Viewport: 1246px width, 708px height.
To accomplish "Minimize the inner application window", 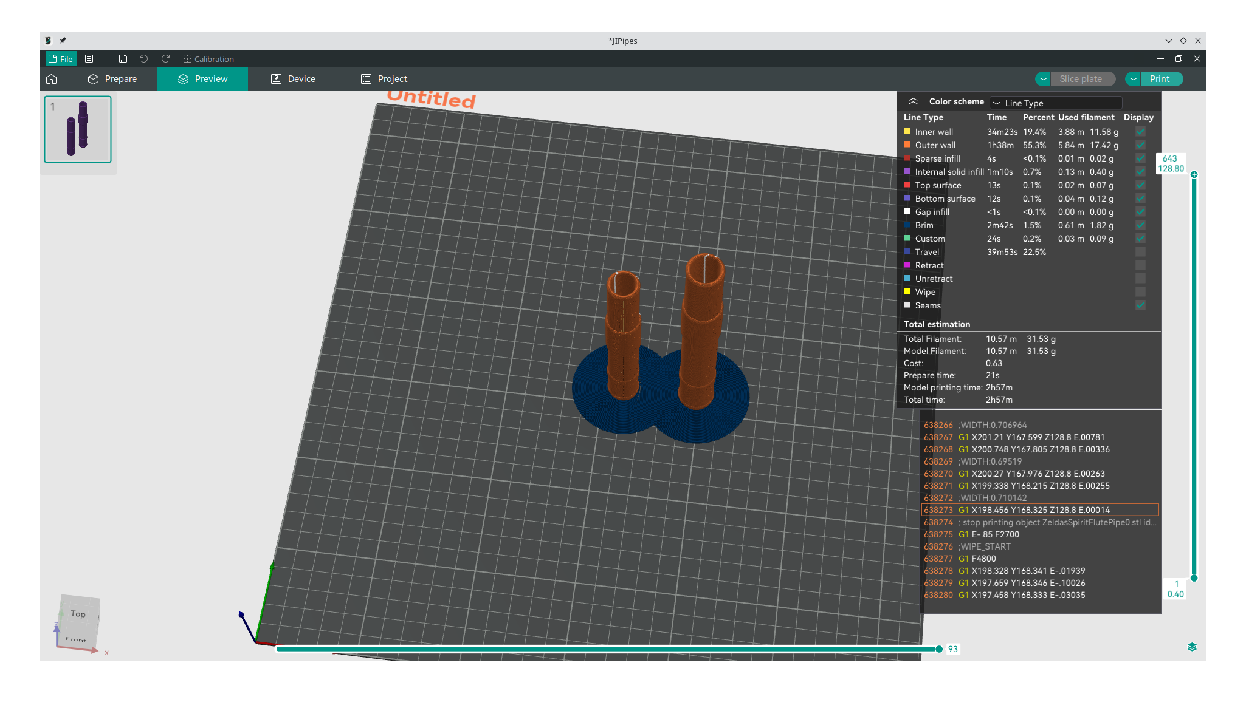I will tap(1160, 59).
